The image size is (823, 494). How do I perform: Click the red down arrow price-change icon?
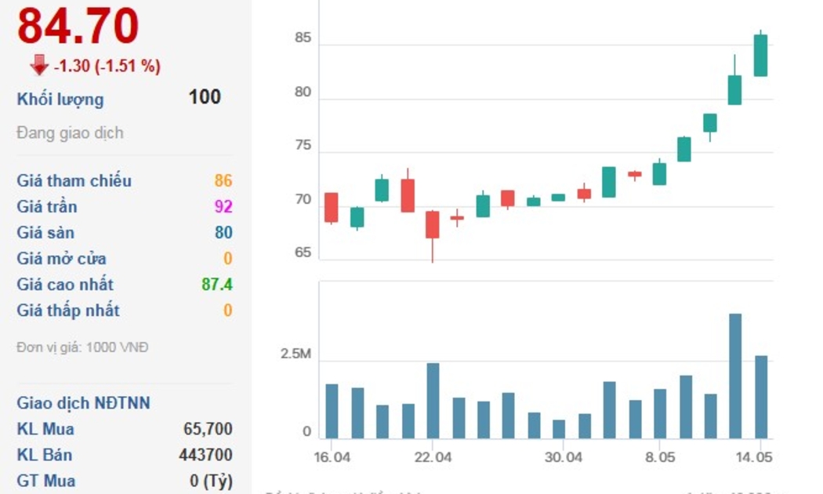39,66
